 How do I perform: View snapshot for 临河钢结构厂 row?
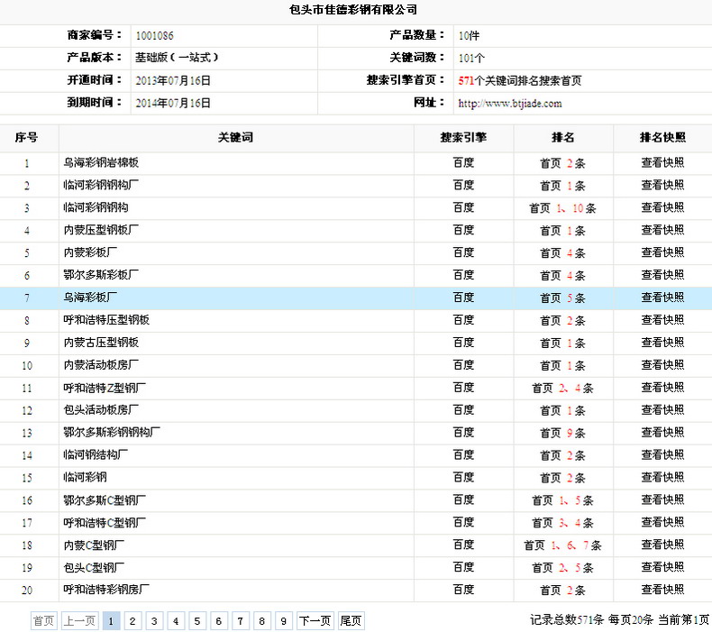[662, 454]
